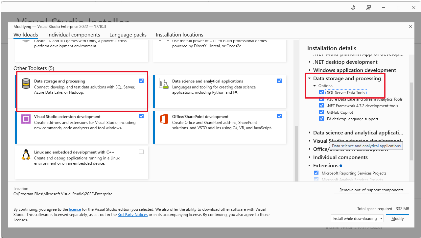
Task: Click the Linux penguin workload icon
Action: coord(26,155)
